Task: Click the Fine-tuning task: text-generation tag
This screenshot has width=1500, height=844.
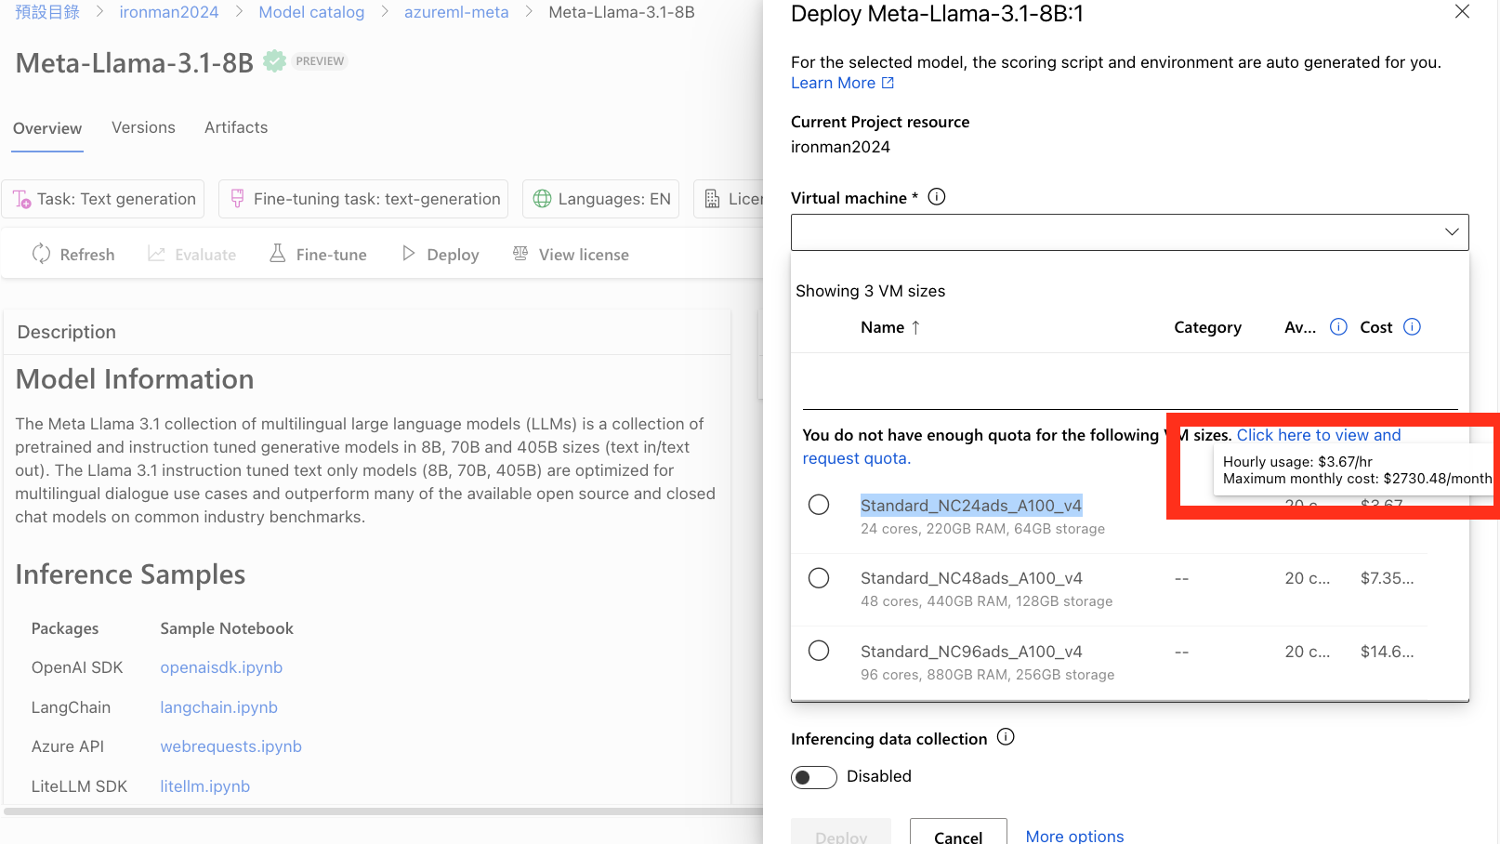Action: (363, 199)
